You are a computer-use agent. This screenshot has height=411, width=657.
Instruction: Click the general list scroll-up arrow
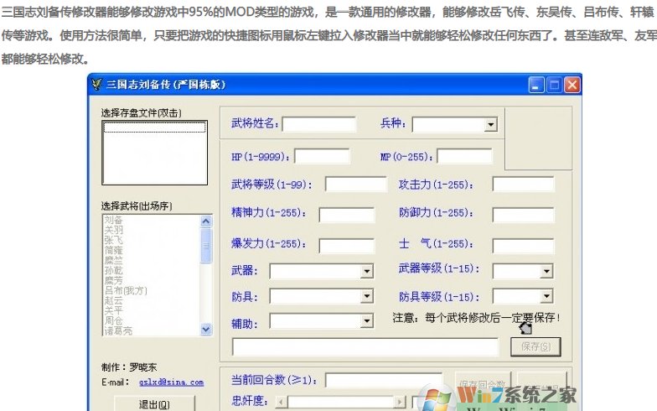(x=206, y=221)
